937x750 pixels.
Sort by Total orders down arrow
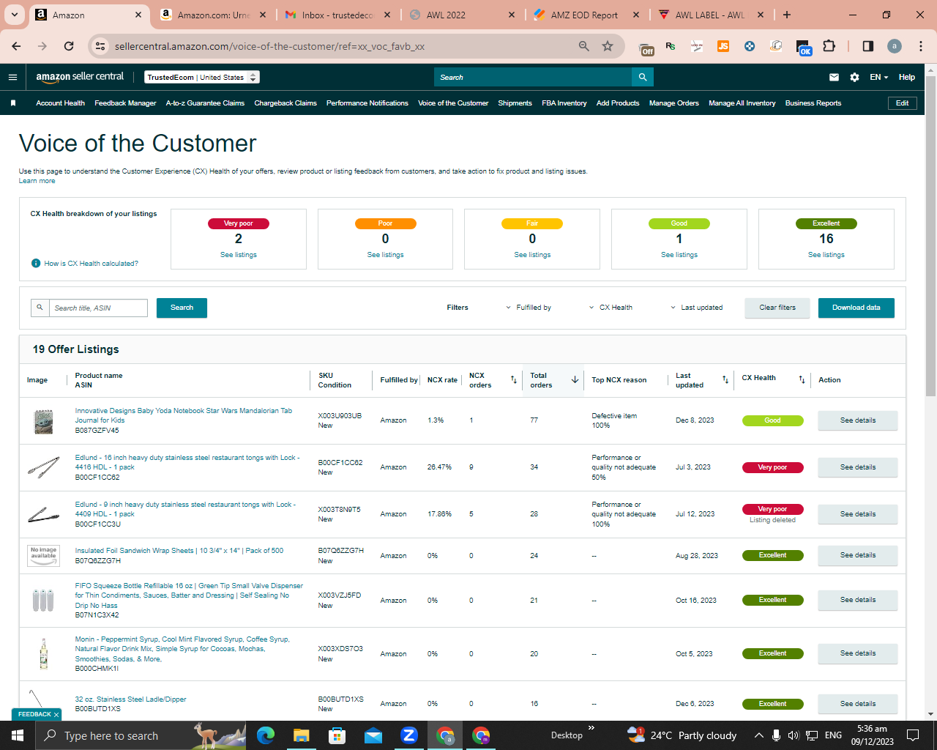coord(575,379)
